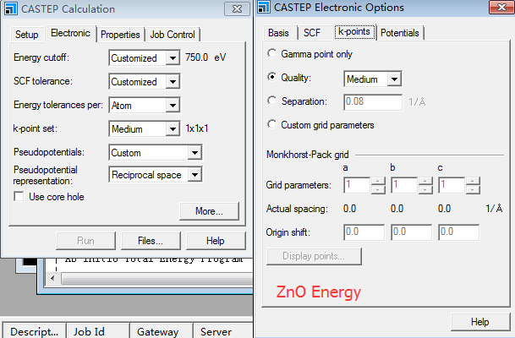Click the Gateway column header
The height and width of the screenshot is (338, 515).
(x=162, y=330)
